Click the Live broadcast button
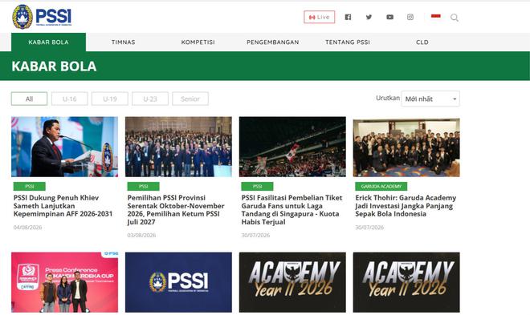 click(x=319, y=17)
